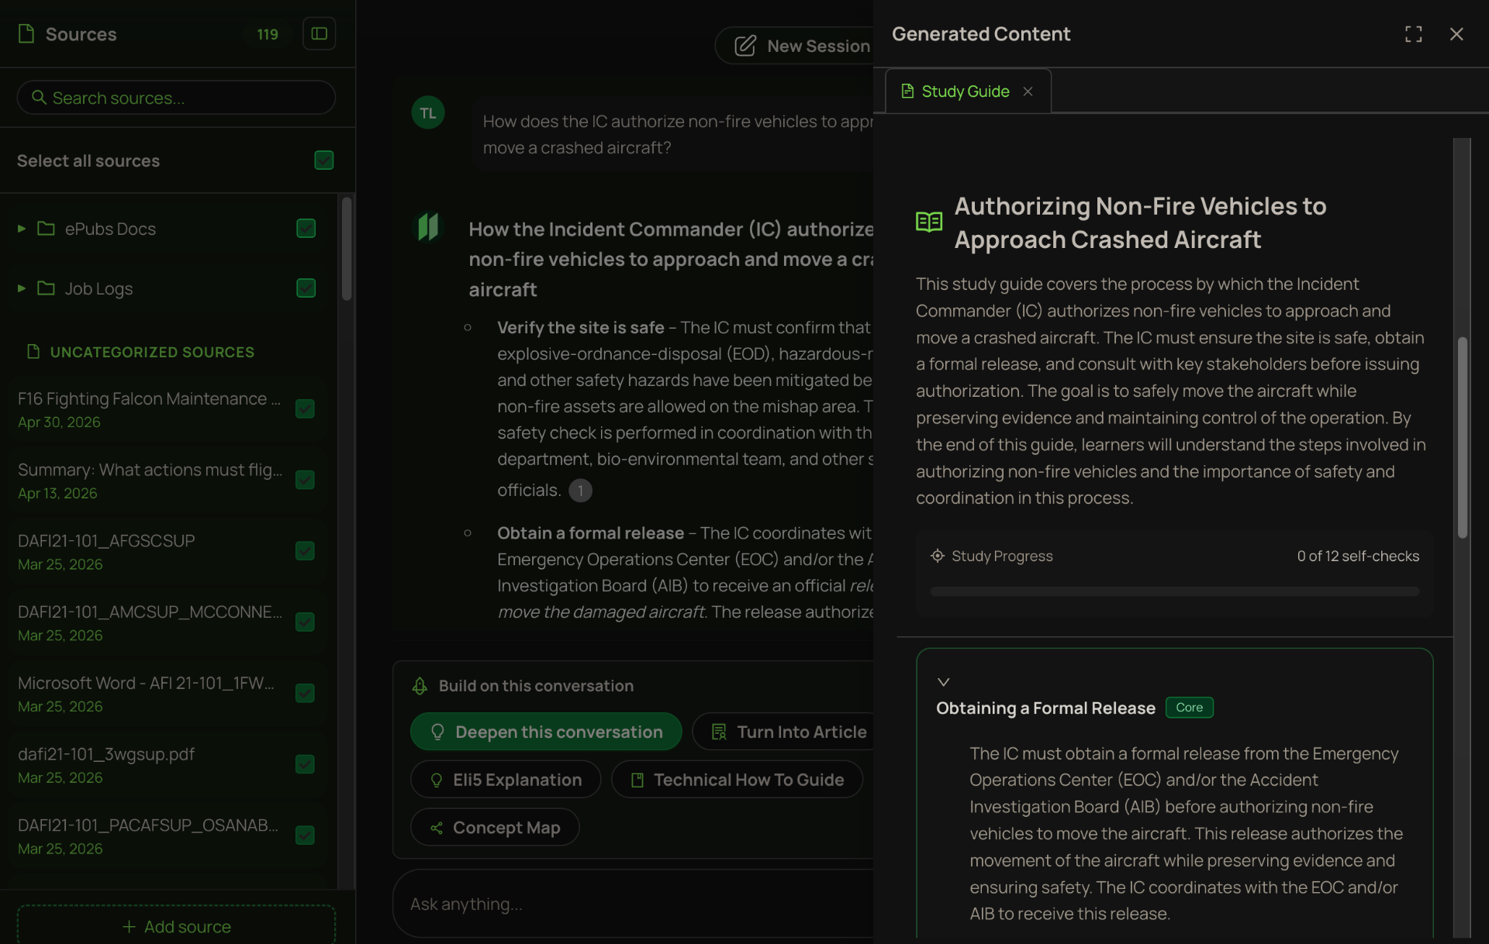Uncheck Microsoft Word - AFI 21-101_1FW checkbox
Image resolution: width=1489 pixels, height=944 pixels.
point(306,694)
